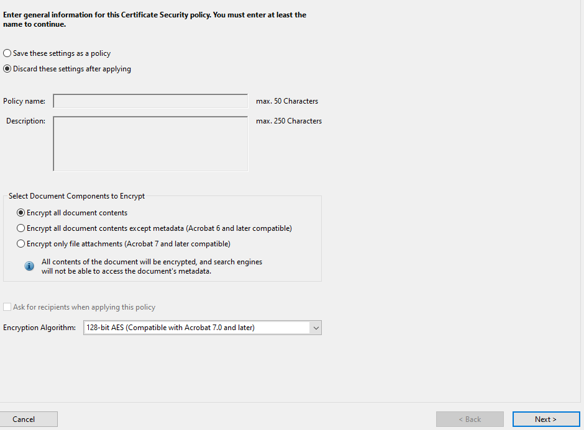Open the Encryption Algorithm combo box
584x430 pixels.
[x=196, y=328]
